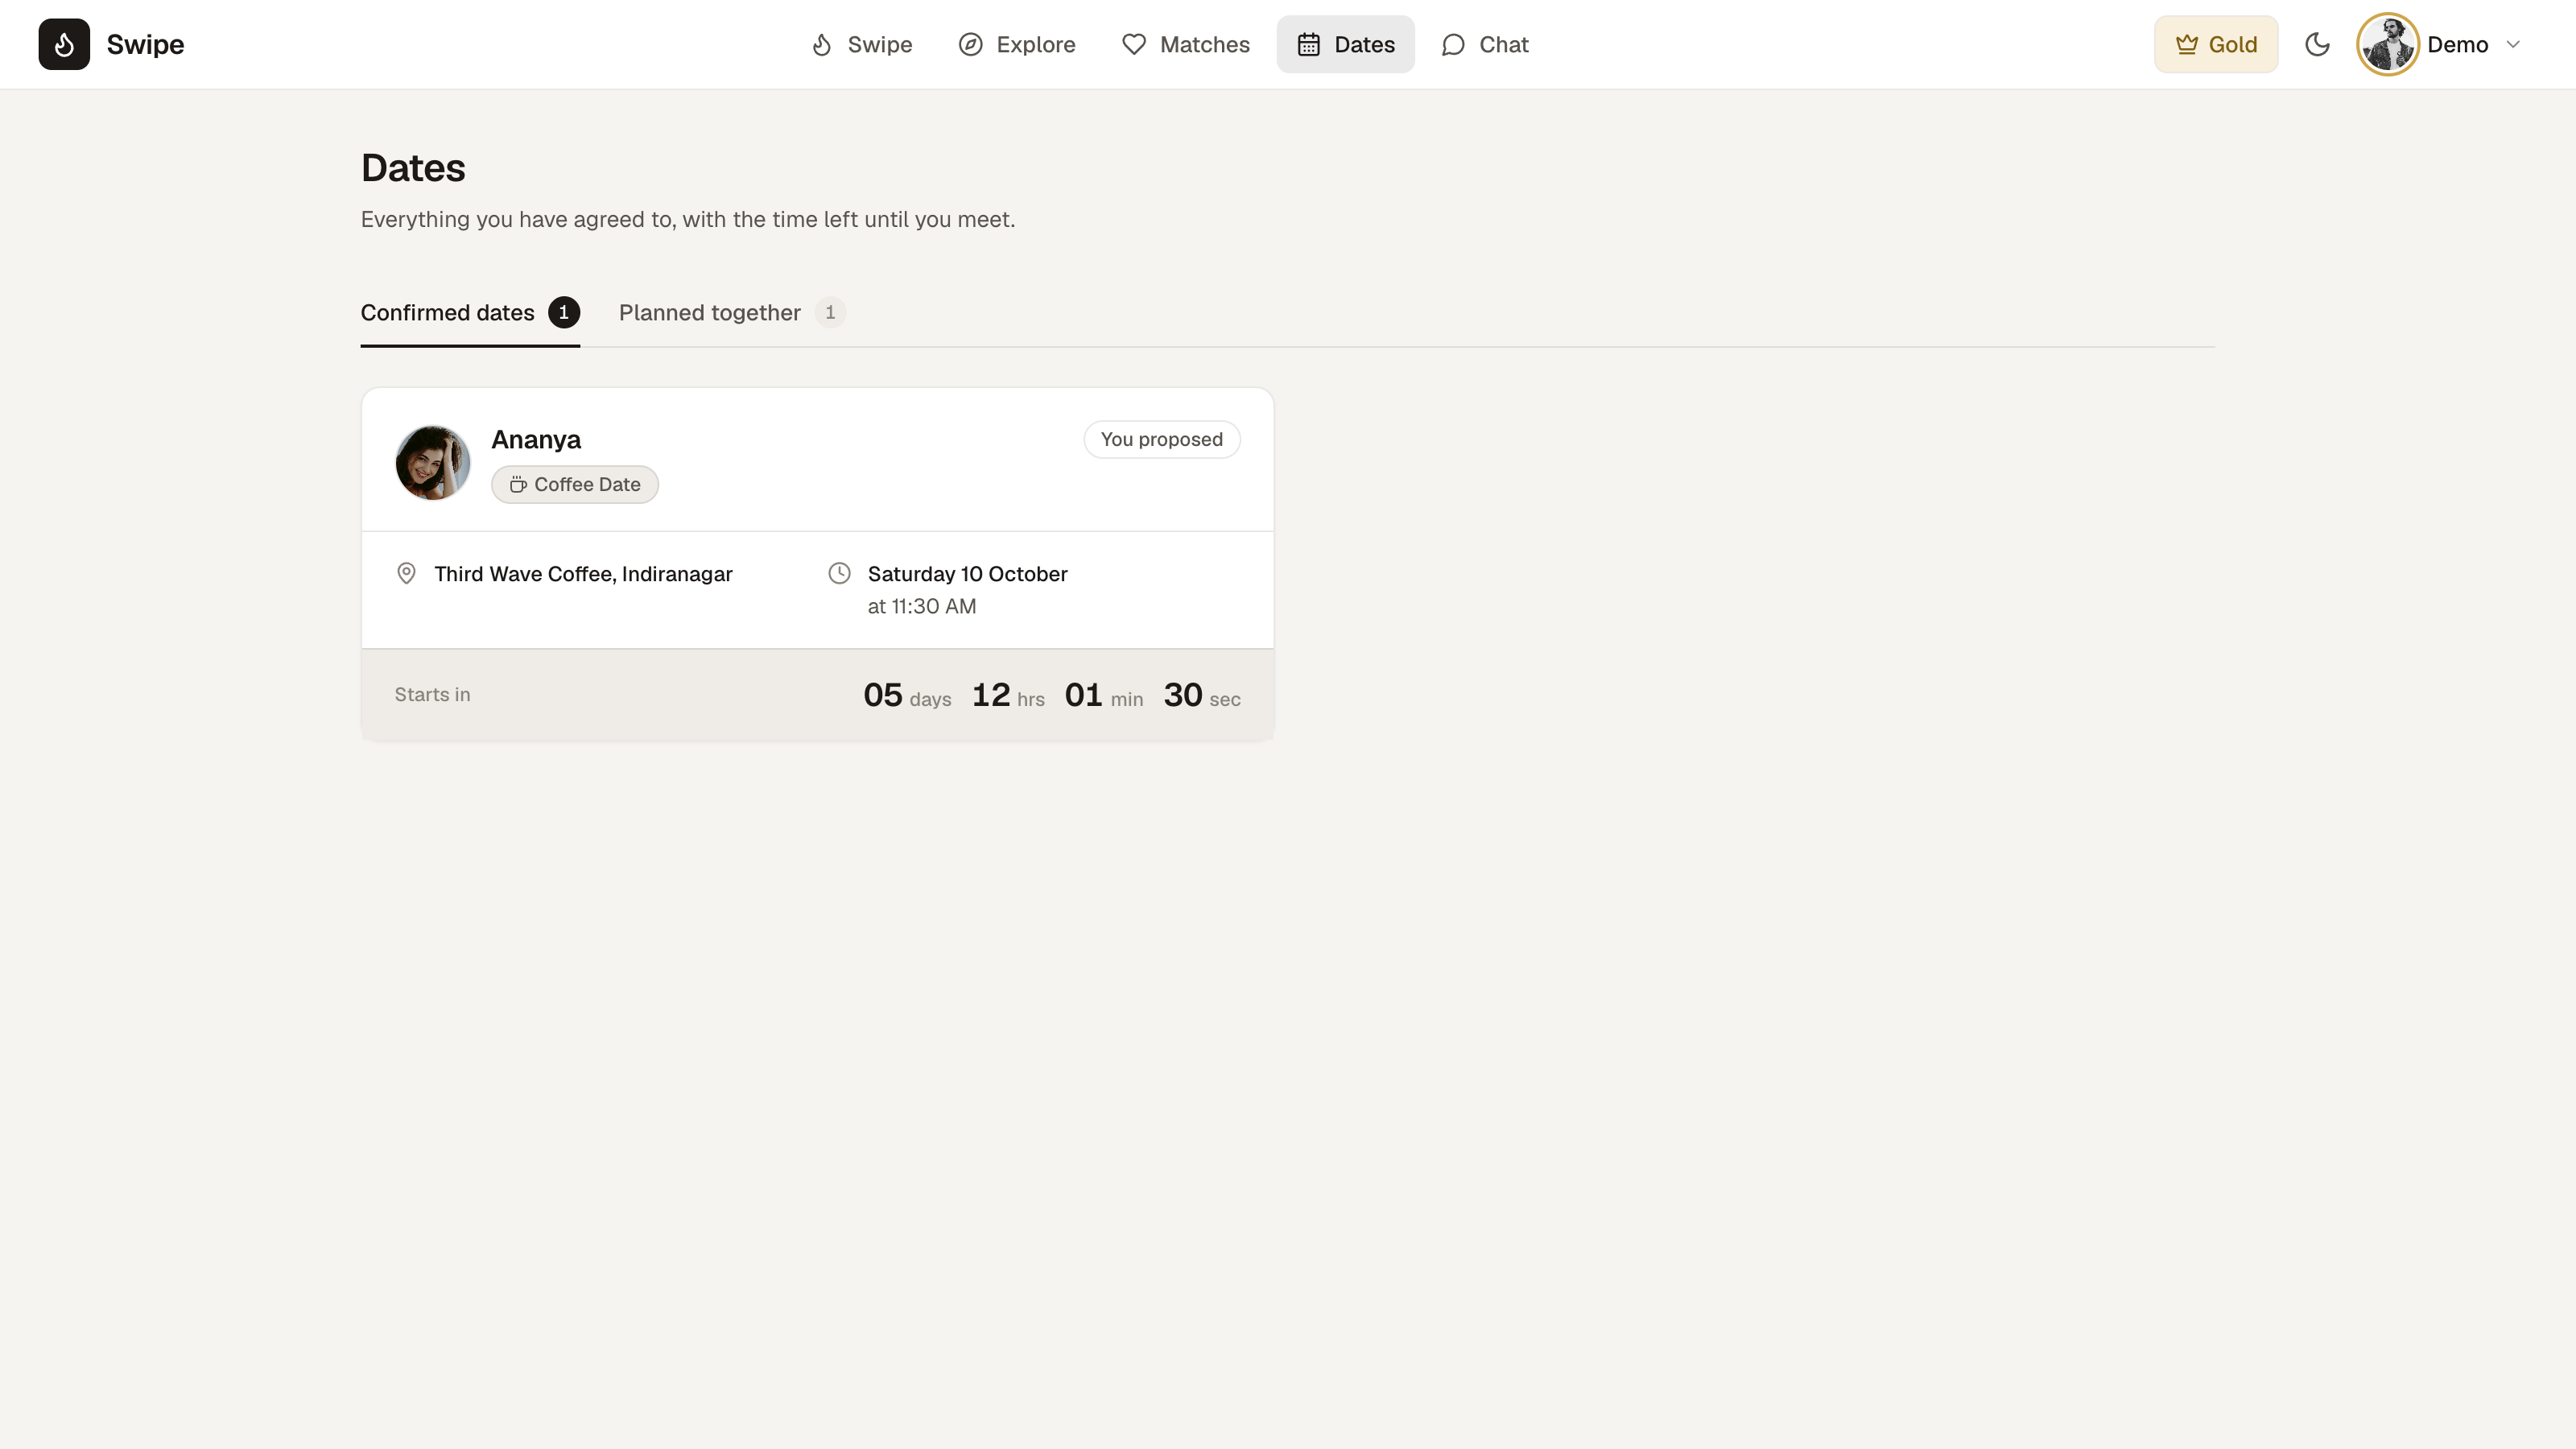Click the Swipe flame logo icon

click(x=64, y=44)
